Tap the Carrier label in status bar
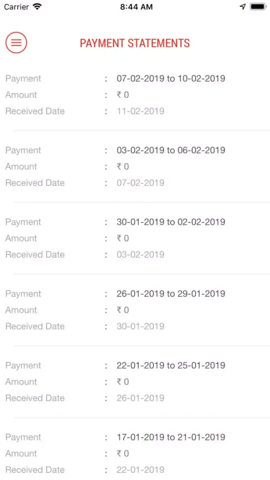Image resolution: width=270 pixels, height=480 pixels. point(17,7)
